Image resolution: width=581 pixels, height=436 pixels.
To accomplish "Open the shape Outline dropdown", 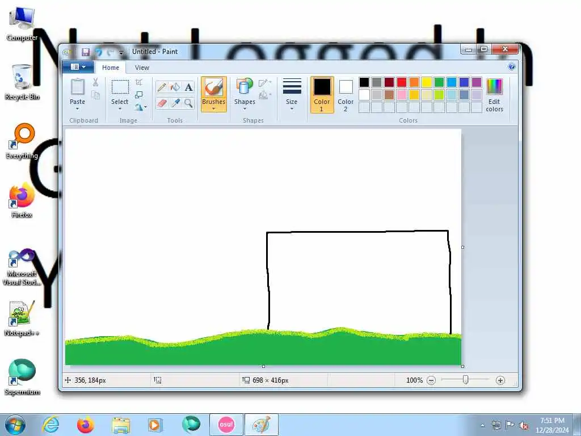I will [x=265, y=83].
